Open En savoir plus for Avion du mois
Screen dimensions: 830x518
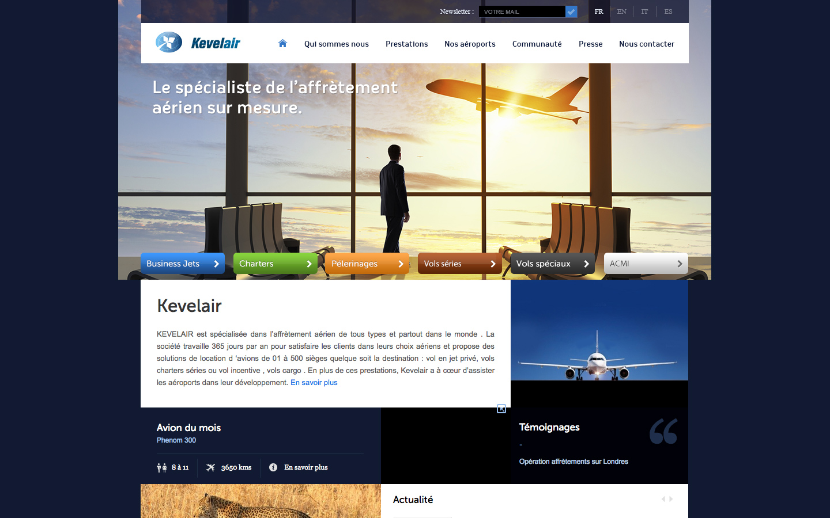(x=306, y=467)
